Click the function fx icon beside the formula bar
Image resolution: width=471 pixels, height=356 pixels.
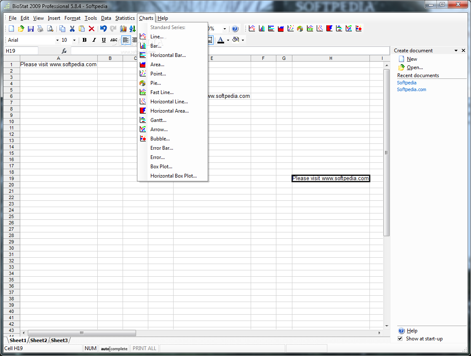click(64, 51)
